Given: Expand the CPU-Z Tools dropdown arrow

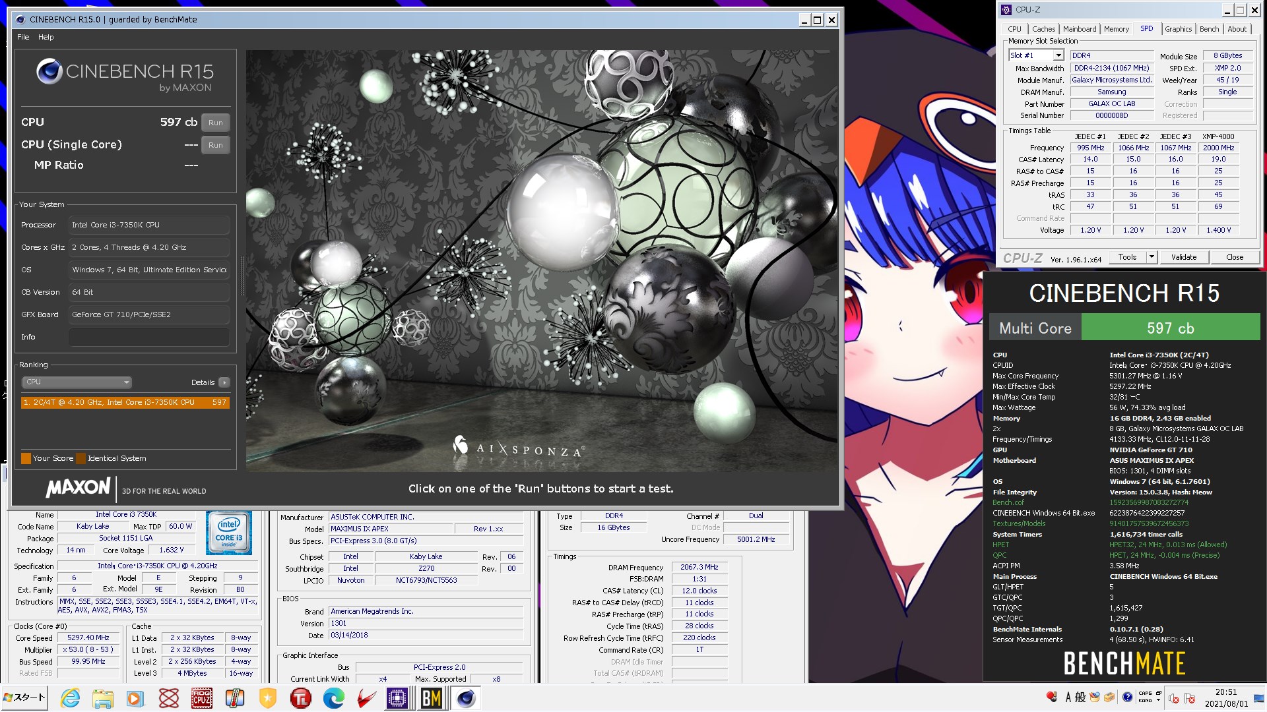Looking at the screenshot, I should (x=1152, y=257).
